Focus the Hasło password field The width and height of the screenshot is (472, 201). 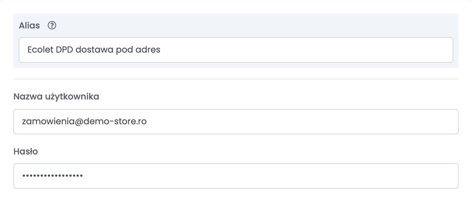click(x=236, y=176)
